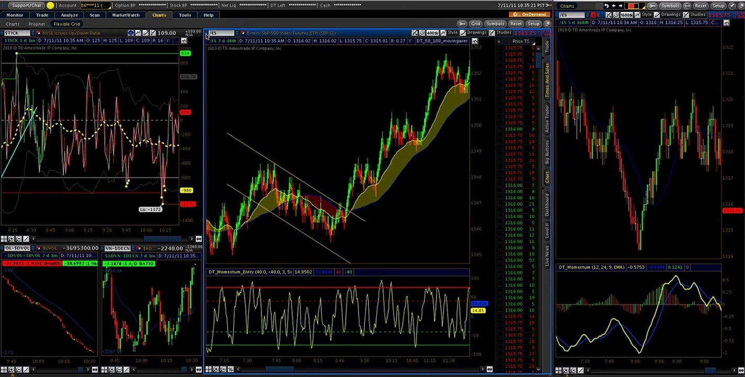Viewport: 745px width, 377px height.
Task: Switch to the Trade tab
Action: pos(42,15)
